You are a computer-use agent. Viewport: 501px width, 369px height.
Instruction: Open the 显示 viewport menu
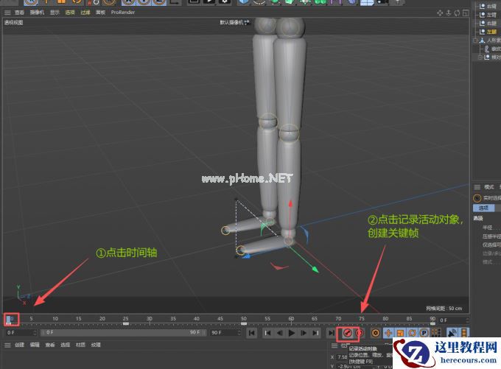point(55,13)
